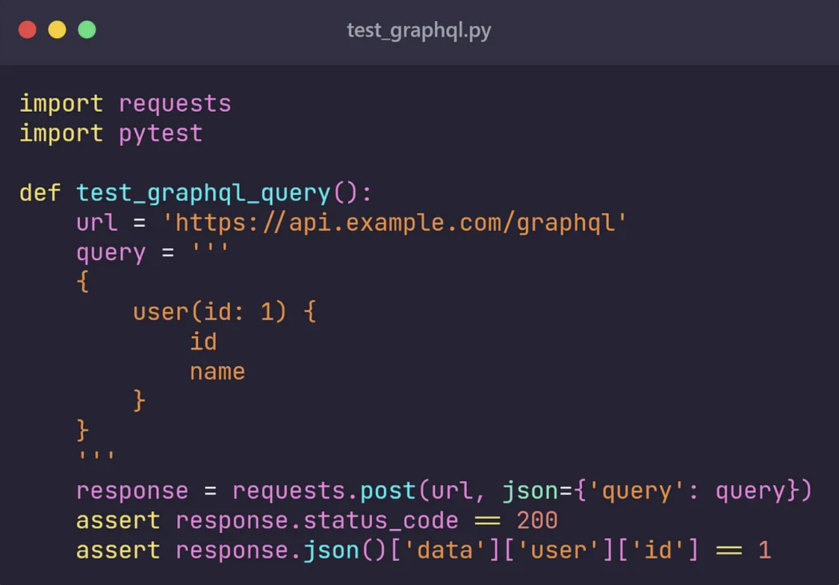Click the id field inside the query

[x=204, y=341]
